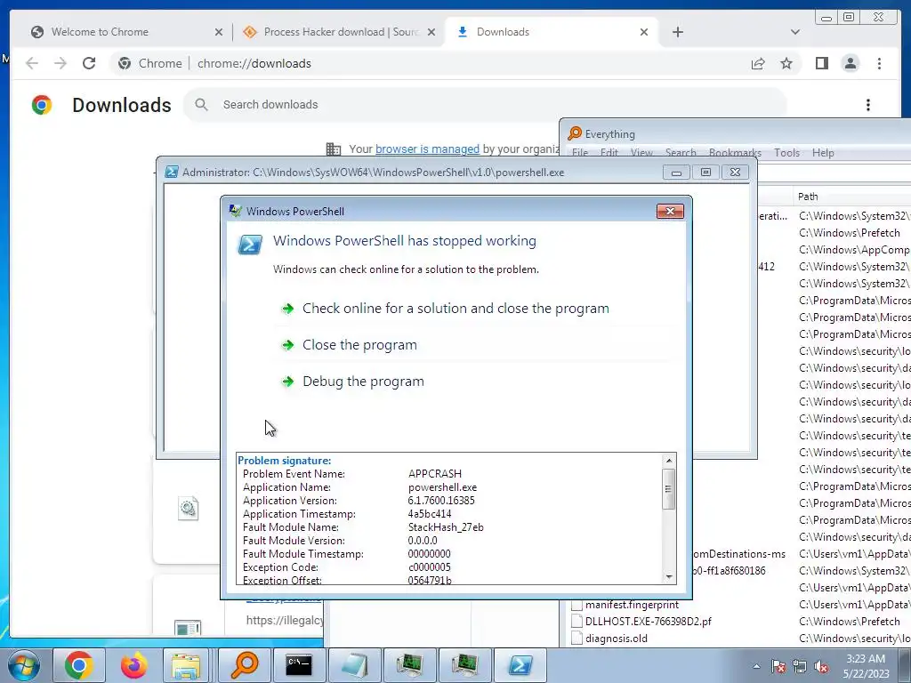The width and height of the screenshot is (911, 683).
Task: Close the Downloads tab
Action: [644, 32]
